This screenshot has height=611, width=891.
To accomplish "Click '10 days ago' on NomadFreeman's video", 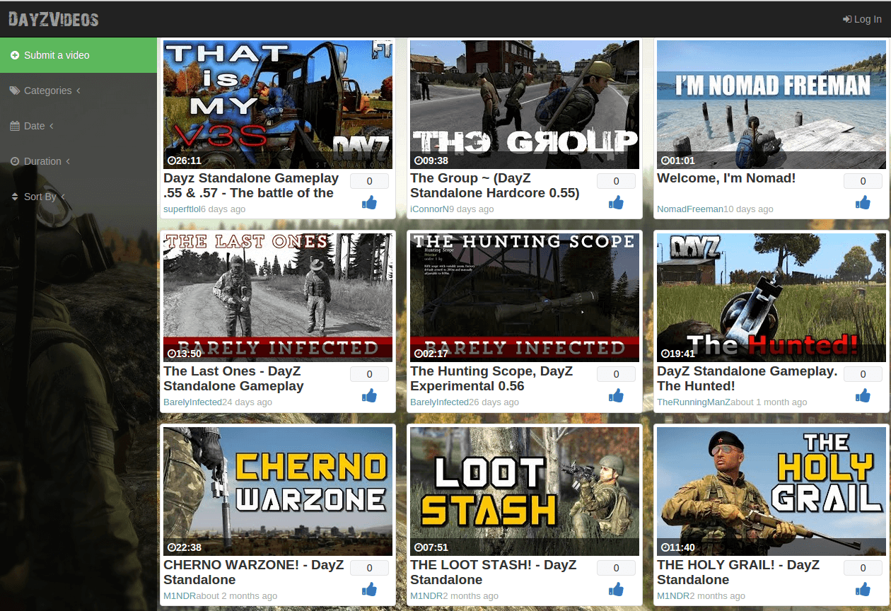I will point(748,209).
